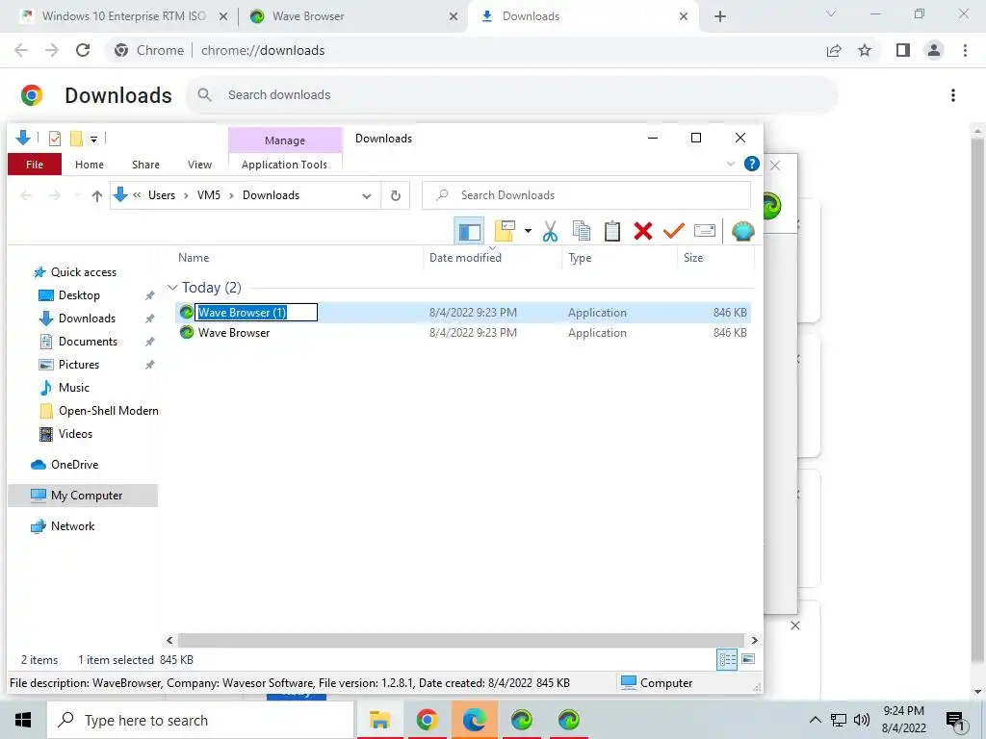Click the Manage contextual tab
The image size is (986, 739).
[x=285, y=140]
